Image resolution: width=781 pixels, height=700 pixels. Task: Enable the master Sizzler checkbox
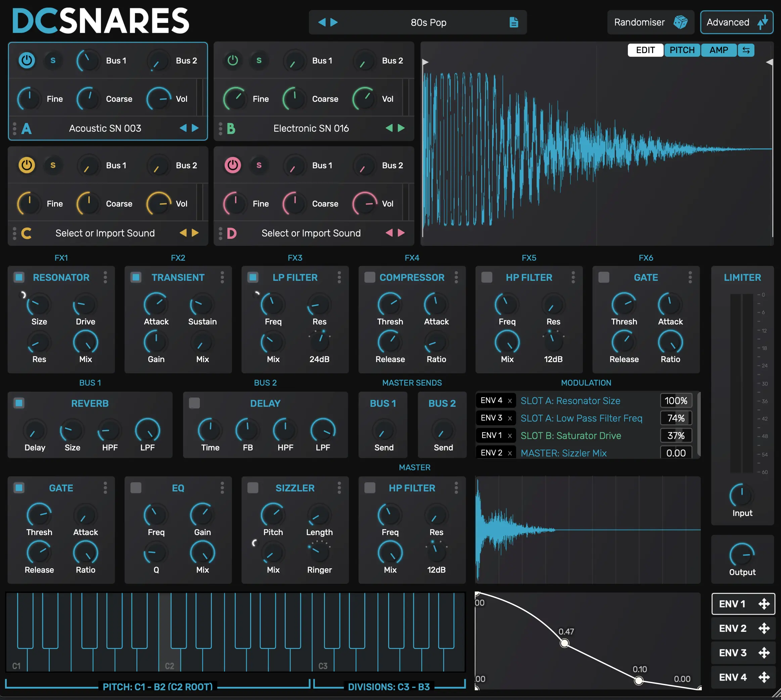[252, 488]
